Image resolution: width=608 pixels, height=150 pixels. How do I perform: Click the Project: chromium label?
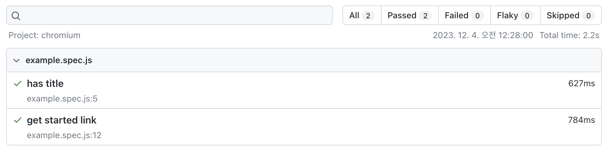[45, 35]
